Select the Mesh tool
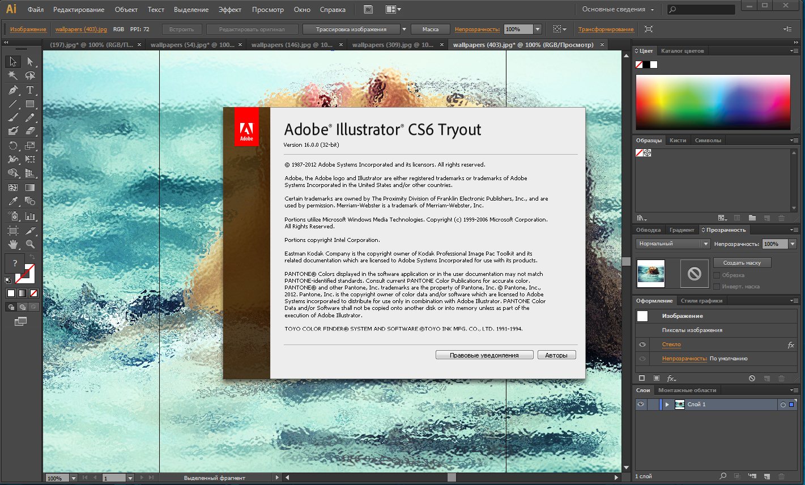This screenshot has width=805, height=485. pos(13,188)
